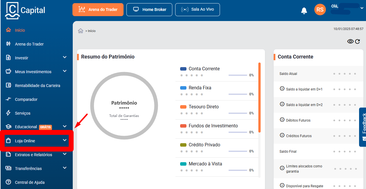Click the Meus Investimentos piggy bank icon
Viewport: 366px width, 189px height.
[x=8, y=71]
